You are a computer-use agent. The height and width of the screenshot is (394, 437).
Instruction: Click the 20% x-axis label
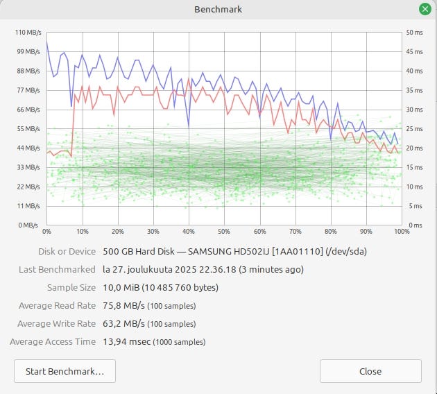118,232
